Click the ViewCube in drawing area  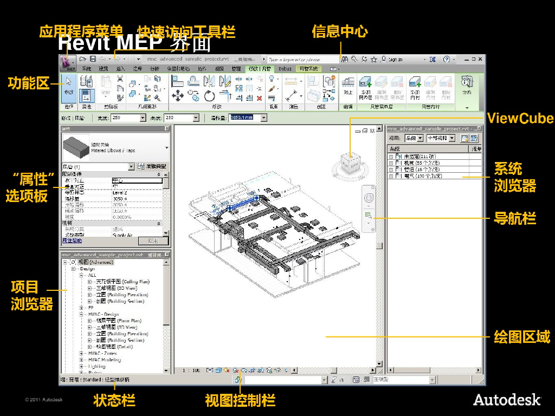(350, 162)
